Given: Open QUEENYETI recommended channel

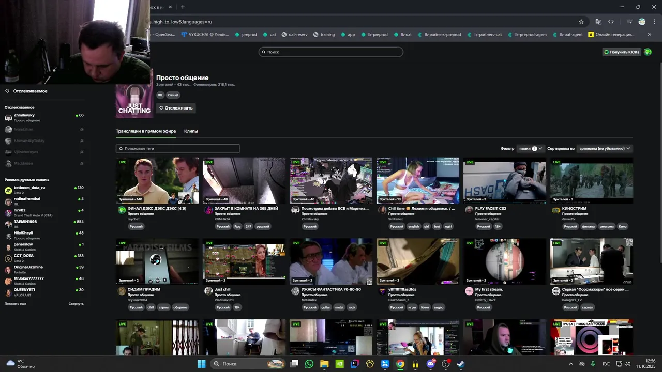Looking at the screenshot, I should 44,292.
